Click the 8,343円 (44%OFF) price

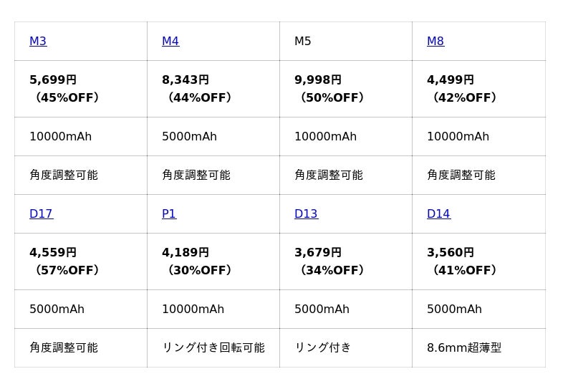pos(197,89)
